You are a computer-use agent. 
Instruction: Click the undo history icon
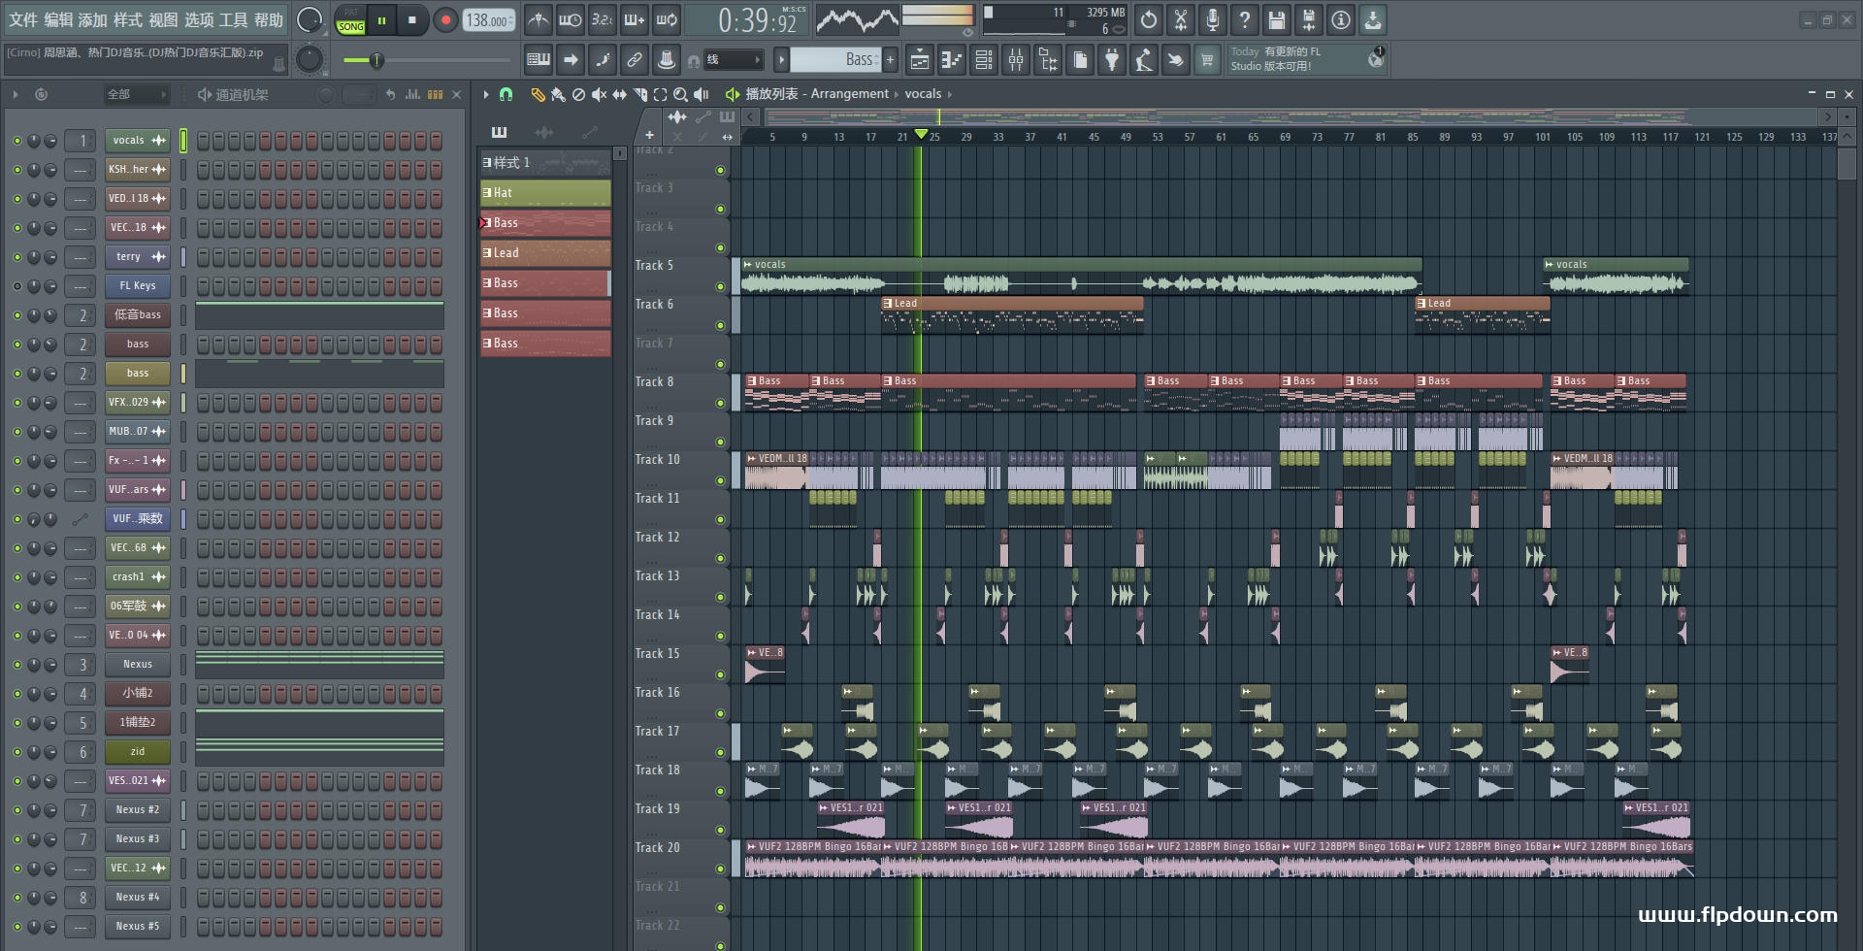coord(1148,19)
